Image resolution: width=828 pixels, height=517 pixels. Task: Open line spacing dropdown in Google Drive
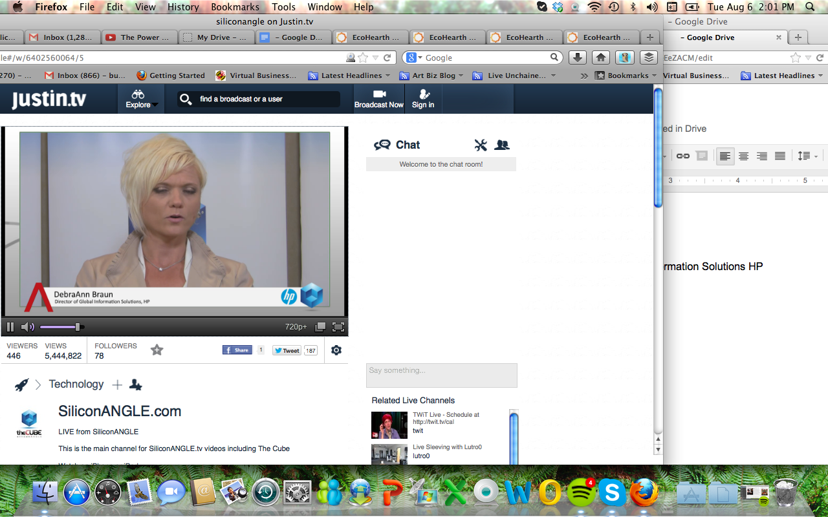(x=807, y=156)
